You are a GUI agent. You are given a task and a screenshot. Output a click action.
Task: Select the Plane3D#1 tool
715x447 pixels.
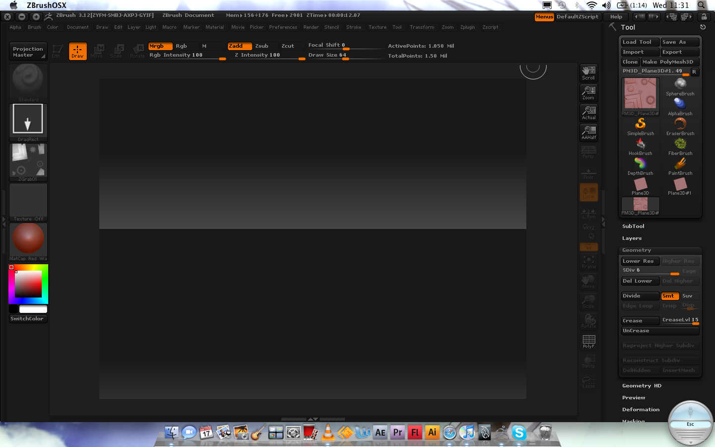pyautogui.click(x=680, y=187)
